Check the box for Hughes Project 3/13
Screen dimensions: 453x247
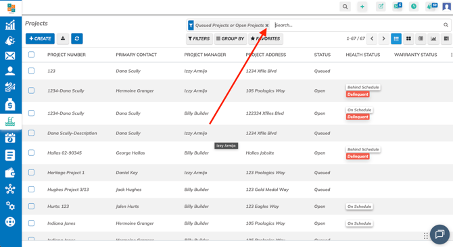coord(31,190)
